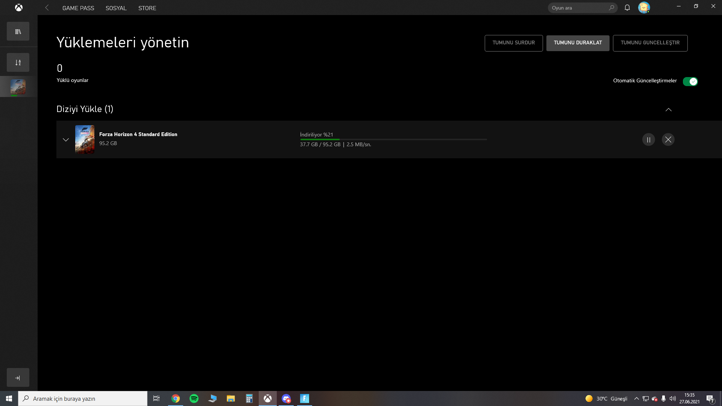Select Forza Horizon thumbnail in sidebar
This screenshot has width=722, height=406.
(18, 87)
